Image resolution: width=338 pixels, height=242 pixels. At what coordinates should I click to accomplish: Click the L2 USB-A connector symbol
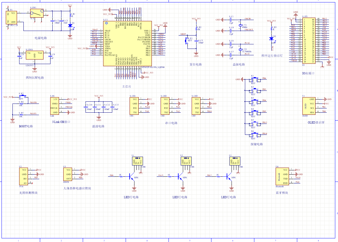coord(186,161)
